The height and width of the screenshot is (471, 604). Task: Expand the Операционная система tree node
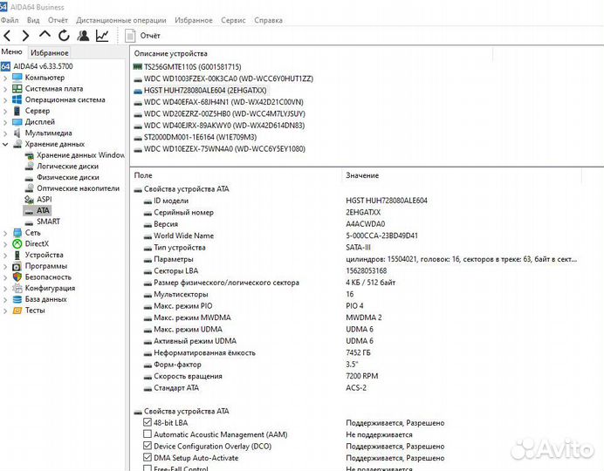(x=5, y=100)
